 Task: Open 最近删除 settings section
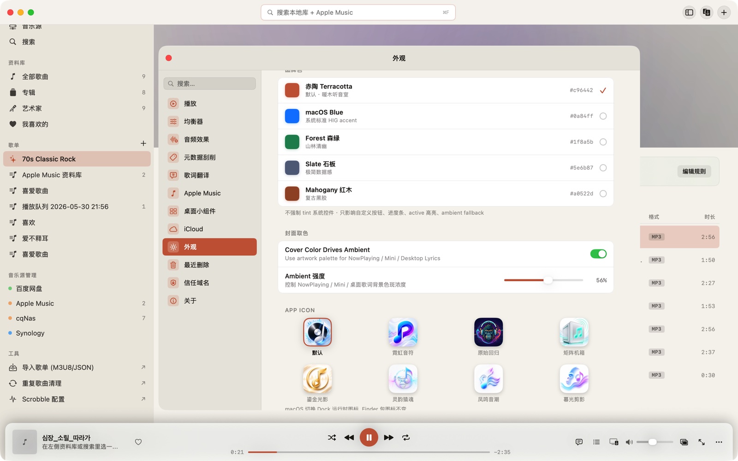[210, 265]
